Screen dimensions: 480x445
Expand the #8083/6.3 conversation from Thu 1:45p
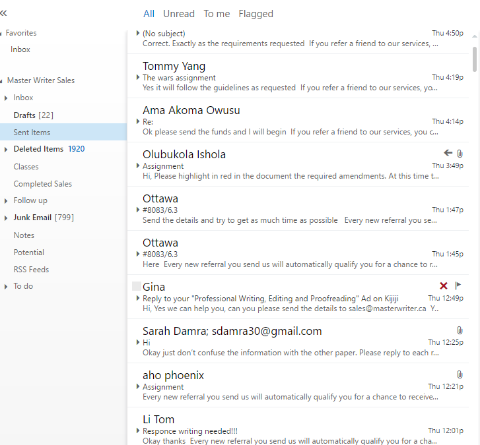click(138, 254)
